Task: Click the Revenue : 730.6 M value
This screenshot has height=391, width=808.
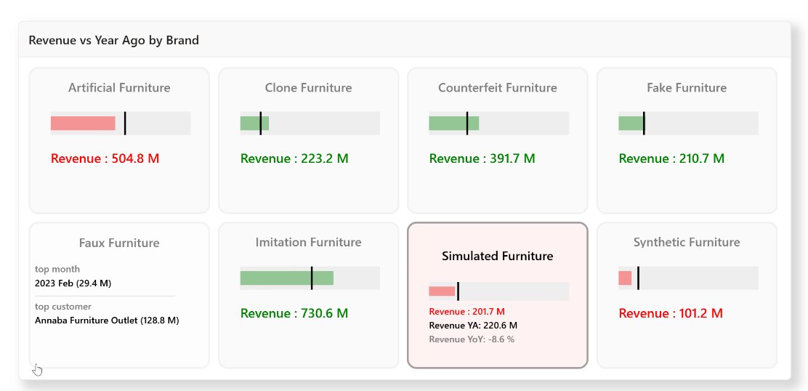Action: (294, 313)
